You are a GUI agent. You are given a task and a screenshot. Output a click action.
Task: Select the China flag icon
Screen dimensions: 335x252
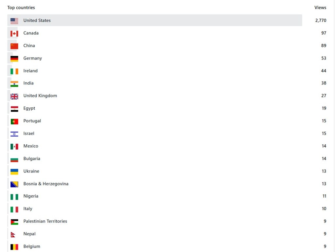[14, 46]
